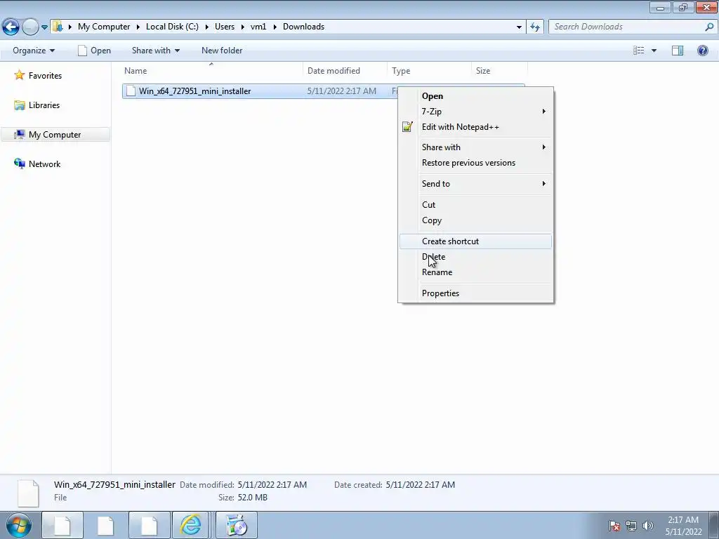Click the Action Center flag tray icon
Screen dimensions: 719x539
(614, 526)
